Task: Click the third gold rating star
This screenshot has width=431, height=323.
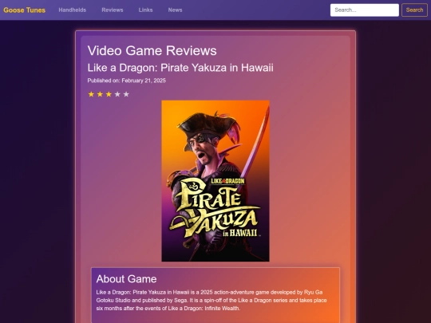Action: pyautogui.click(x=109, y=94)
